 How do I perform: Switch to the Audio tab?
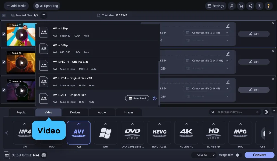pos(102,112)
